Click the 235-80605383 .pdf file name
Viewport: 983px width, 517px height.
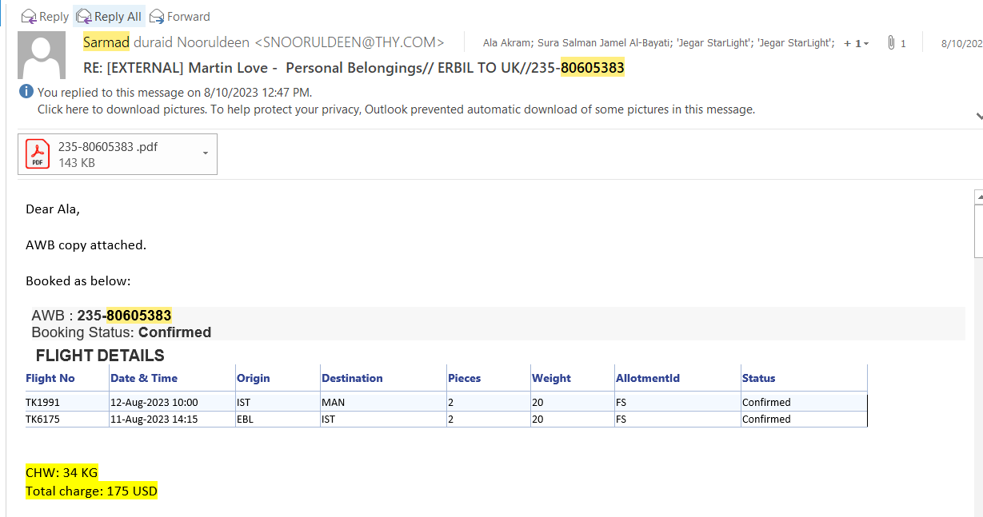pyautogui.click(x=98, y=147)
